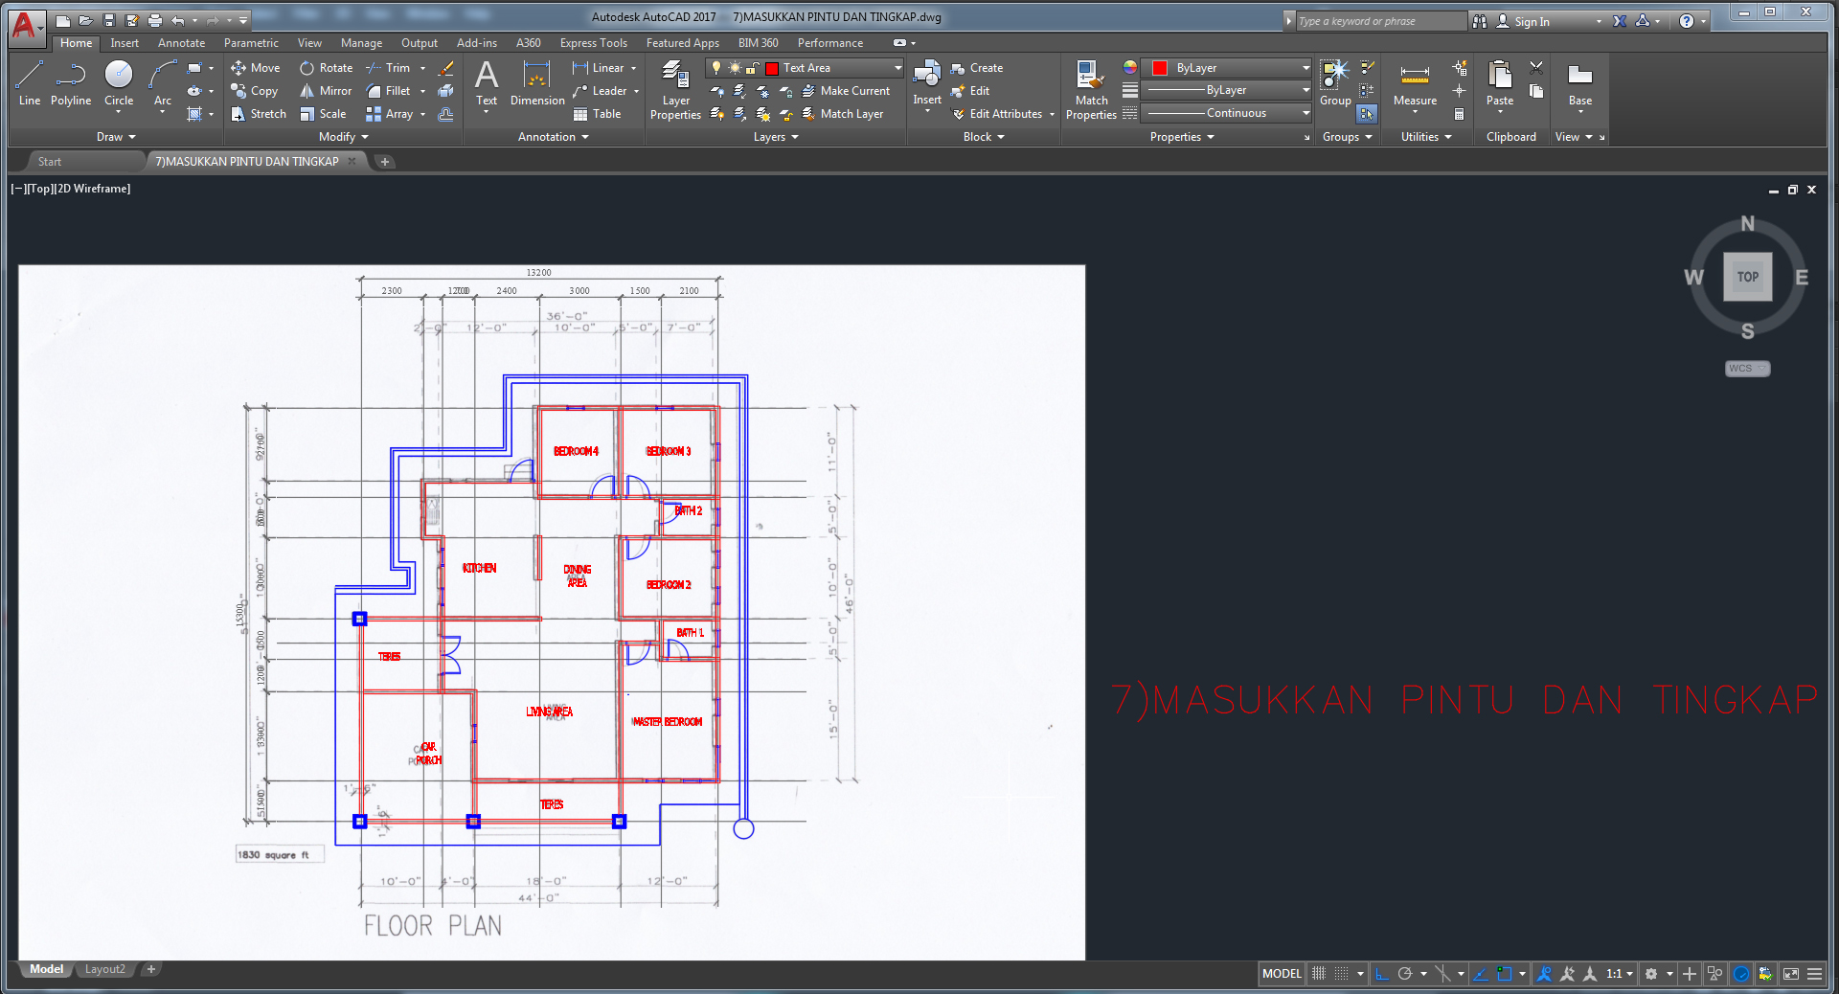Expand the Draw panel flyout

(116, 137)
